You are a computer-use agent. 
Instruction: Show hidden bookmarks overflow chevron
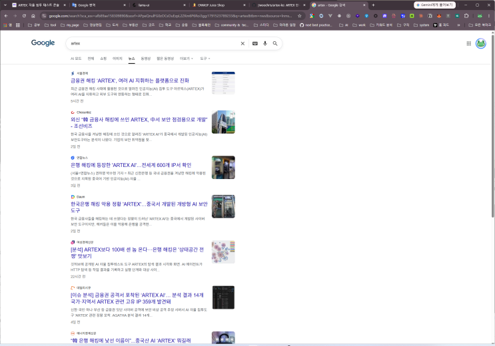[458, 25]
